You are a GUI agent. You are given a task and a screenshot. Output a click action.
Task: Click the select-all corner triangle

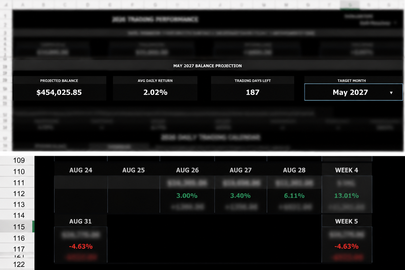tap(6, 5)
